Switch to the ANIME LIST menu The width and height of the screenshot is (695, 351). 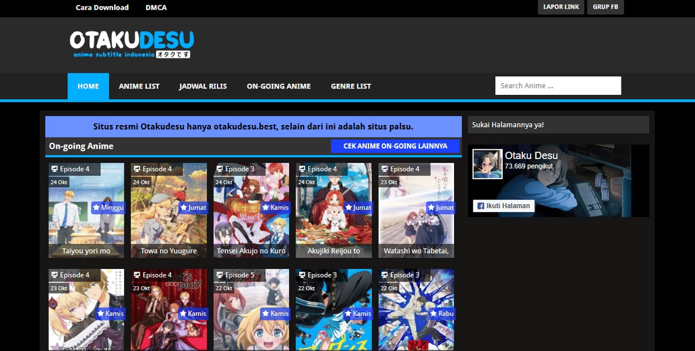pos(139,86)
